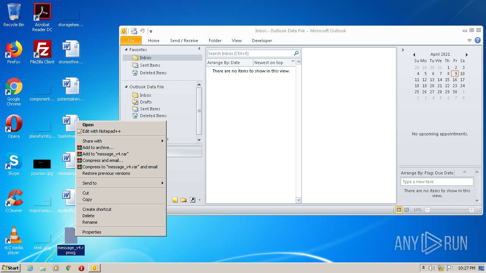The height and width of the screenshot is (273, 486).
Task: Select the Skype desktop icon
Action: point(14,164)
